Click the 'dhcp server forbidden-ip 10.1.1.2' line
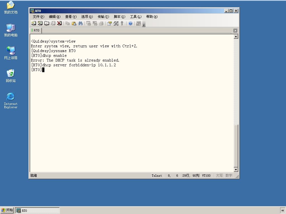The width and height of the screenshot is (286, 214). pos(73,65)
